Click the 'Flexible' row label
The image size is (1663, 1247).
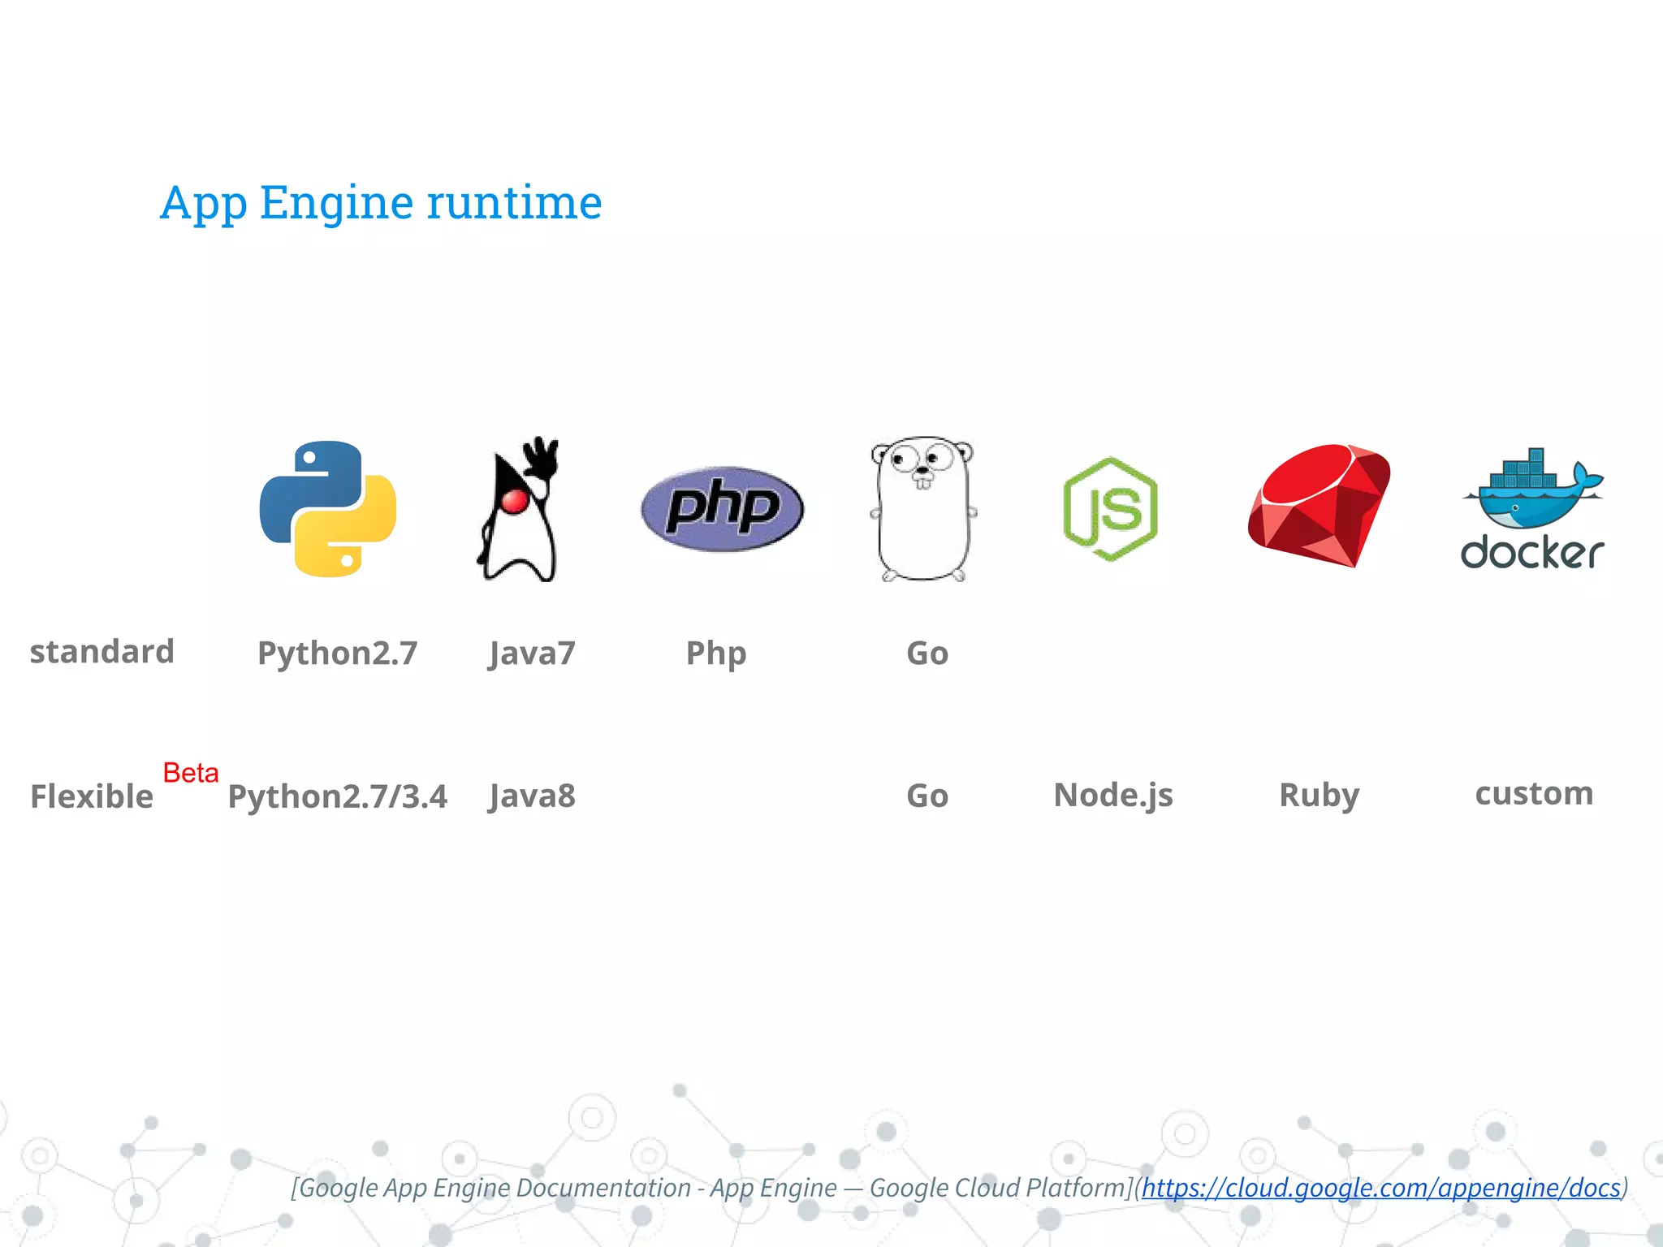[92, 796]
